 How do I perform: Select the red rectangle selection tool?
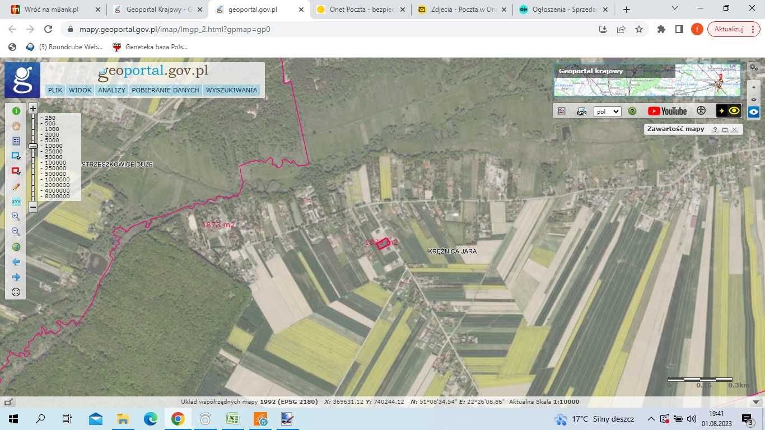[16, 171]
